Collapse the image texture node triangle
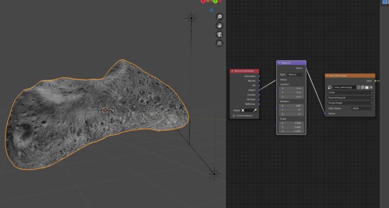The height and width of the screenshot is (208, 389). coord(327,76)
